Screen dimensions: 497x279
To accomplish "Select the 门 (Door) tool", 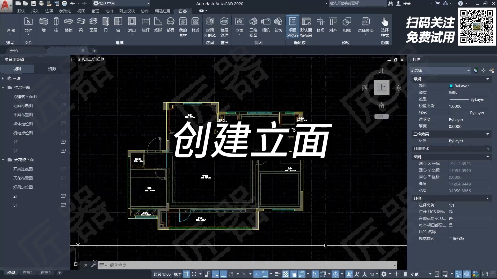I will click(105, 25).
